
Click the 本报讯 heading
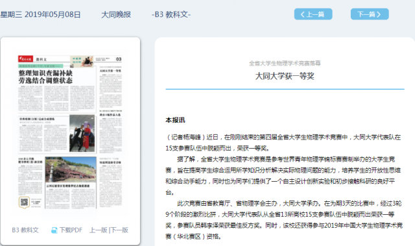[x=175, y=120]
